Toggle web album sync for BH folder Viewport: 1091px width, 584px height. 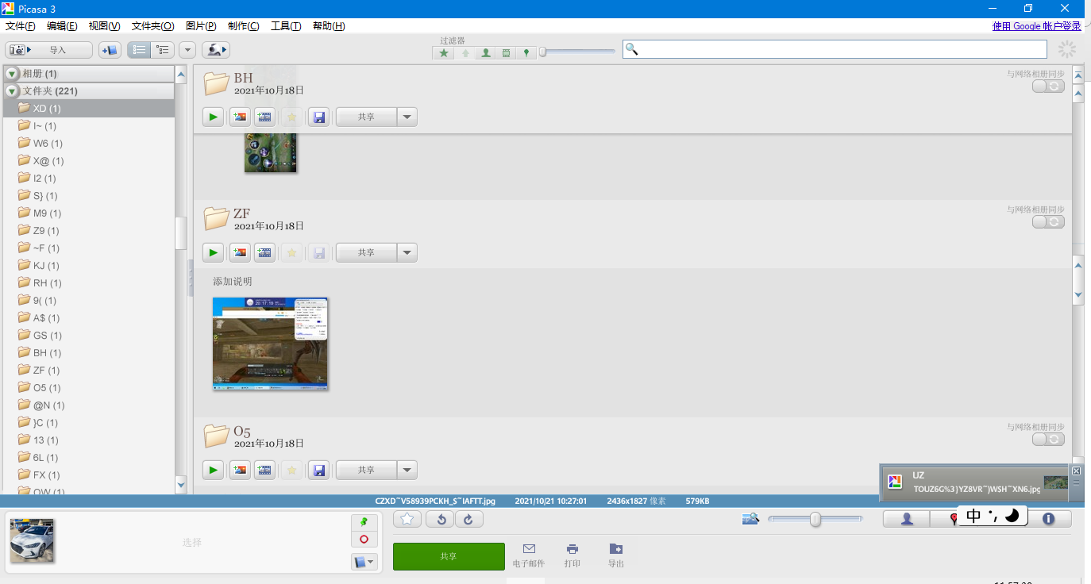tap(1048, 86)
